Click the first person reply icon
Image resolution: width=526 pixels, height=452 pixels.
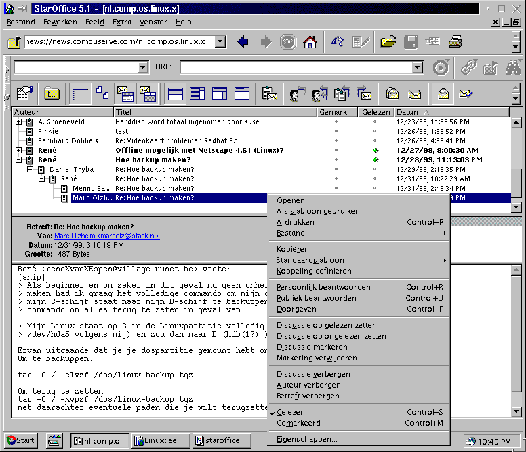pyautogui.click(x=297, y=94)
